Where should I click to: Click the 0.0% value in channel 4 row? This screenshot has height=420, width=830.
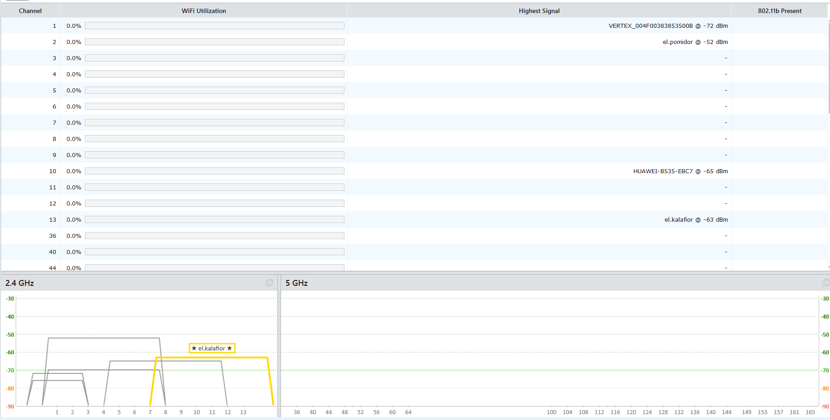pos(74,74)
